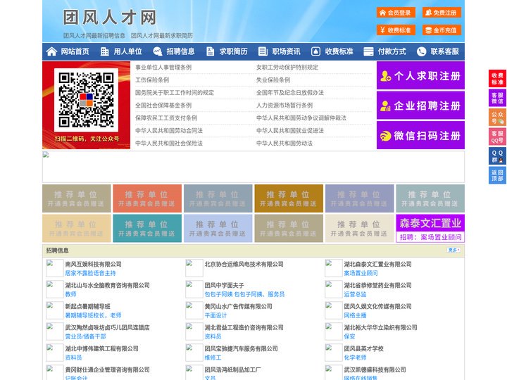Click the bag icon beside 收费标准
This screenshot has width=507, height=380.
[x=315, y=51]
